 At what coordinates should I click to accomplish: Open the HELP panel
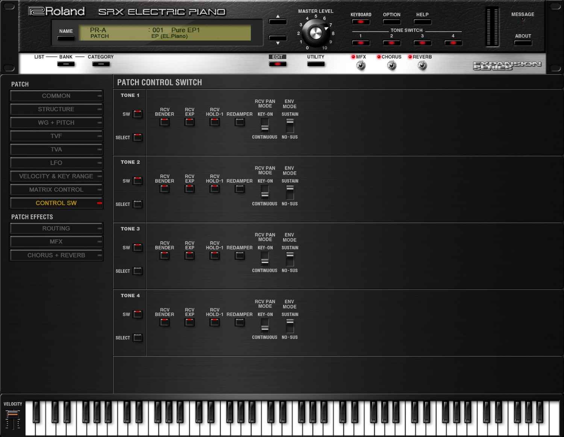pos(422,22)
